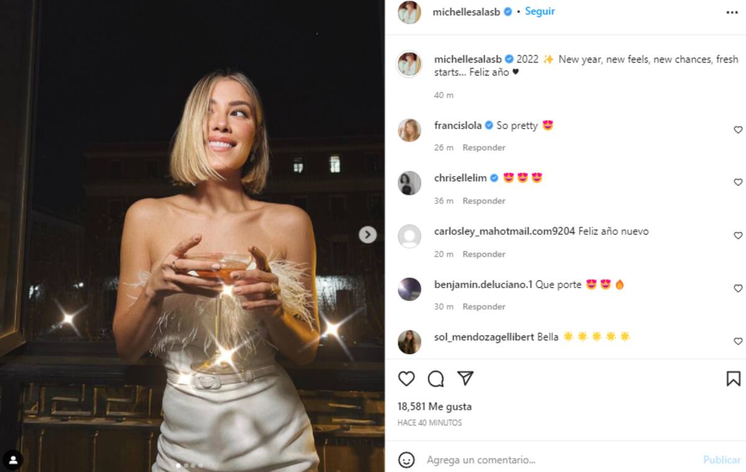This screenshot has width=746, height=472.
Task: Open sol_mendozagellibert's profile picture
Action: point(409,342)
